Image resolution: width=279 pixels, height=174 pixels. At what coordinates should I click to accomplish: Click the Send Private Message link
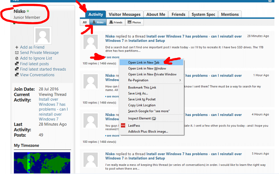click(x=39, y=53)
